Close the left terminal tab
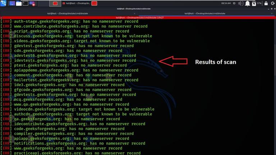The image size is (276, 155). (135, 13)
